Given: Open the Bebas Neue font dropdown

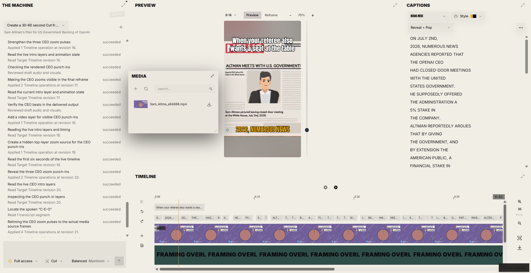Looking at the screenshot, I should [x=428, y=16].
